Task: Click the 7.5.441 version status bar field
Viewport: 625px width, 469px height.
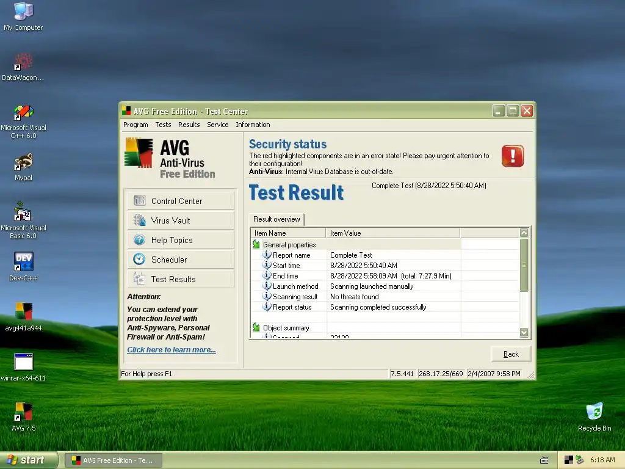Action: pyautogui.click(x=402, y=374)
